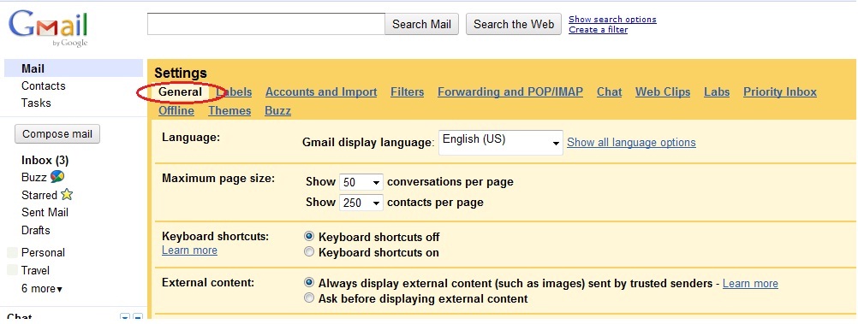Open the Gmail display language dropdown
The width and height of the screenshot is (858, 324).
[501, 142]
